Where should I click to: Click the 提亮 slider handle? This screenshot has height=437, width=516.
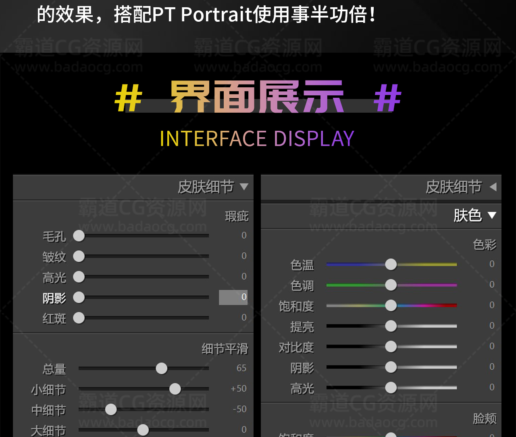point(391,326)
